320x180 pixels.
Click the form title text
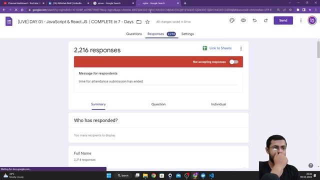[75, 21]
